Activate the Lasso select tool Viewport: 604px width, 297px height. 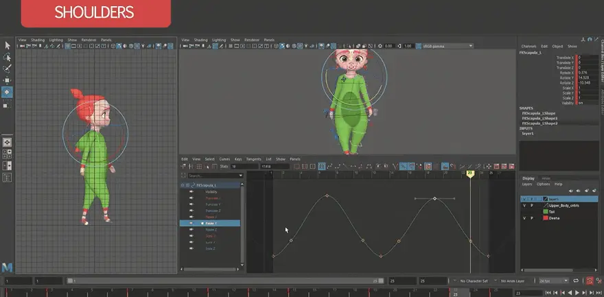[7, 57]
